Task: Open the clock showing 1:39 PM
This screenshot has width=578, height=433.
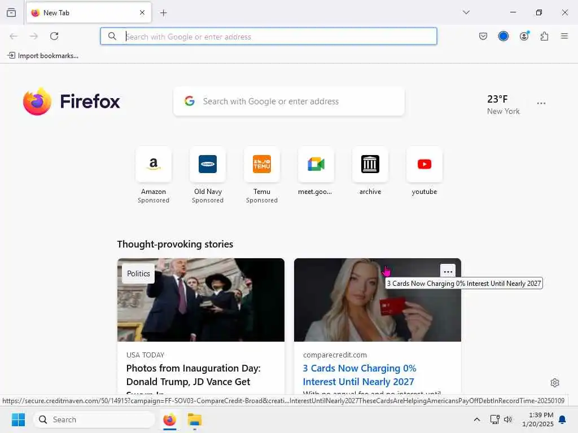Action: (538, 419)
